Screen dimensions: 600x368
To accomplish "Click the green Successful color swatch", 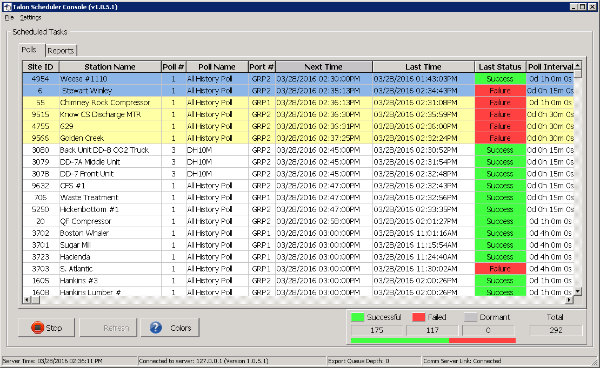I will click(357, 317).
